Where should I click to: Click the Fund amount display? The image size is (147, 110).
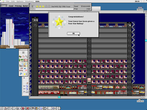click(x=82, y=6)
